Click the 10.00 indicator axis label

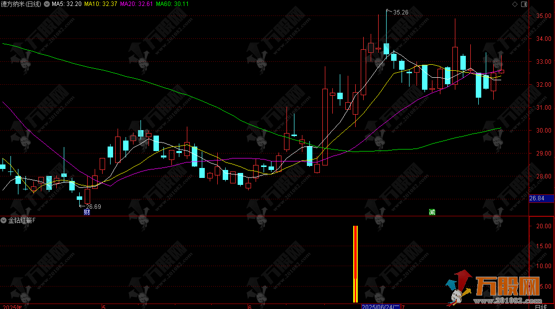pyautogui.click(x=544, y=266)
